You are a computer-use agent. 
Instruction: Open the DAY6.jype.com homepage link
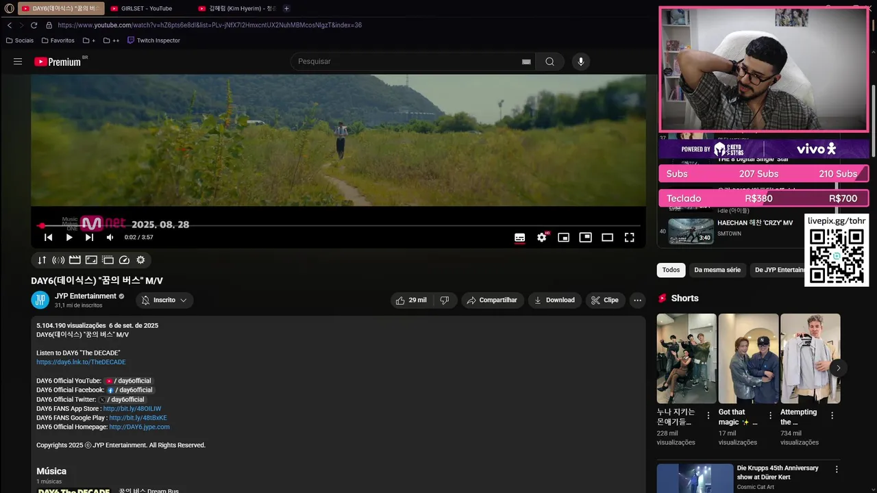pos(139,427)
